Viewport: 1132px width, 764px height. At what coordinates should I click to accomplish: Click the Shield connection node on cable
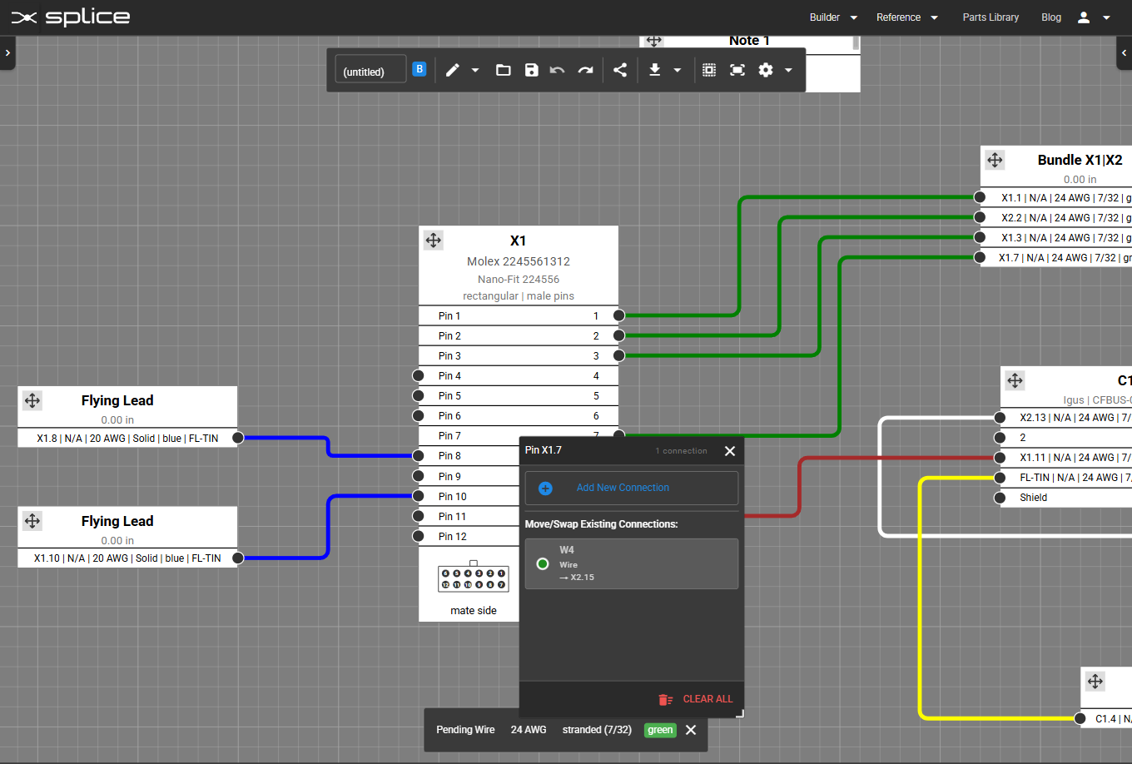click(x=1000, y=498)
